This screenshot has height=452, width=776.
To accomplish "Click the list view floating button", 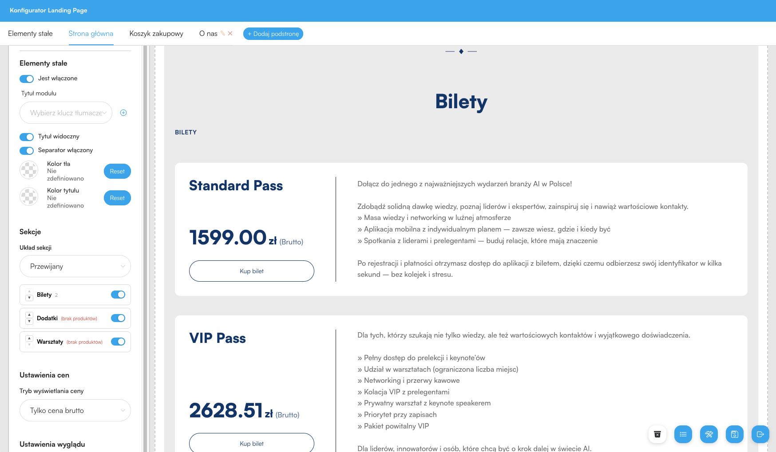I will click(683, 434).
